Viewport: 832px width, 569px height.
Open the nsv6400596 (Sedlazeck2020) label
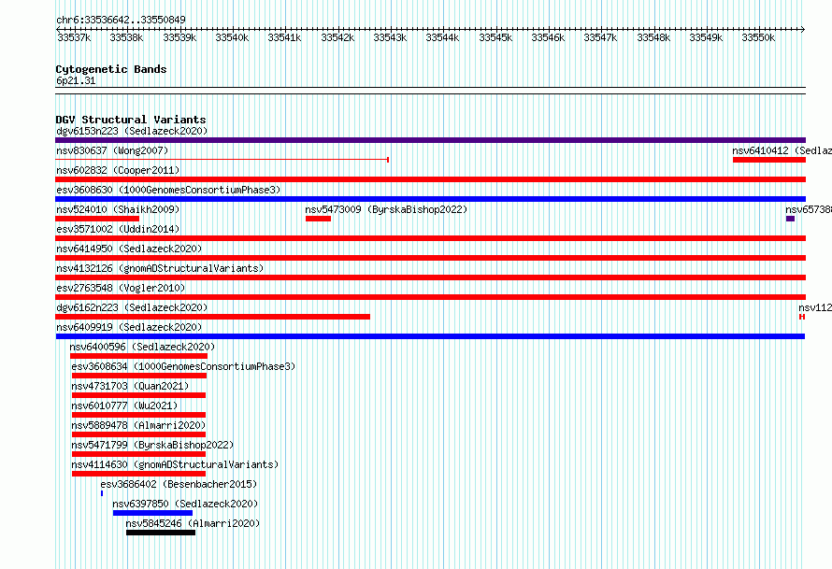coord(142,347)
